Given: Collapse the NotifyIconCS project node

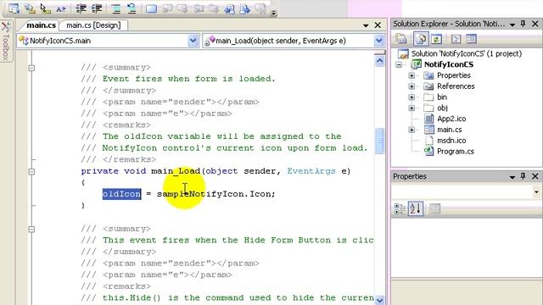Looking at the screenshot, I should click(x=399, y=64).
